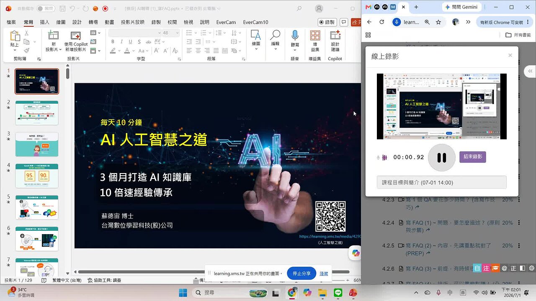Select slide 6 thumbnail
The width and height of the screenshot is (536, 301).
pyautogui.click(x=37, y=239)
